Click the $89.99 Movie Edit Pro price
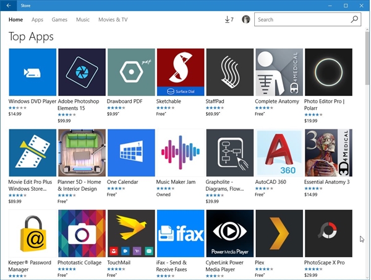371x280 pixels. point(15,201)
